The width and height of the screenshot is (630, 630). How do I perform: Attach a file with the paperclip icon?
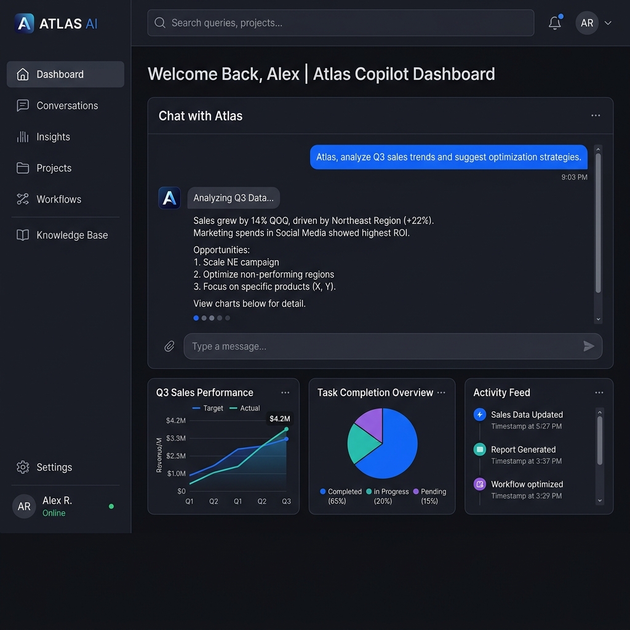click(x=170, y=346)
